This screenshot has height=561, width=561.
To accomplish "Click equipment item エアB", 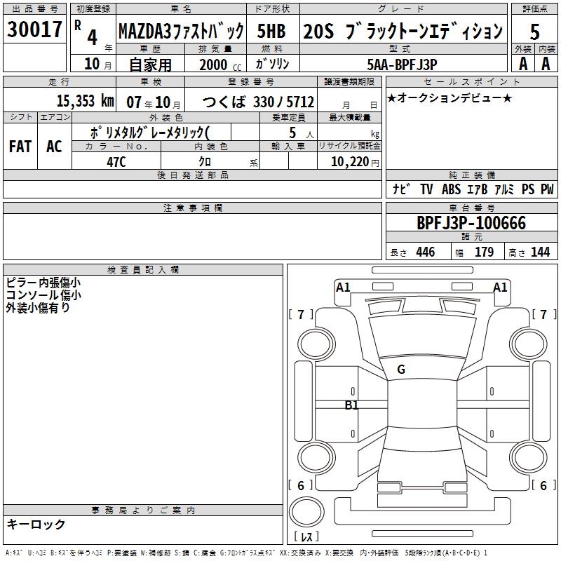I will pyautogui.click(x=478, y=189).
